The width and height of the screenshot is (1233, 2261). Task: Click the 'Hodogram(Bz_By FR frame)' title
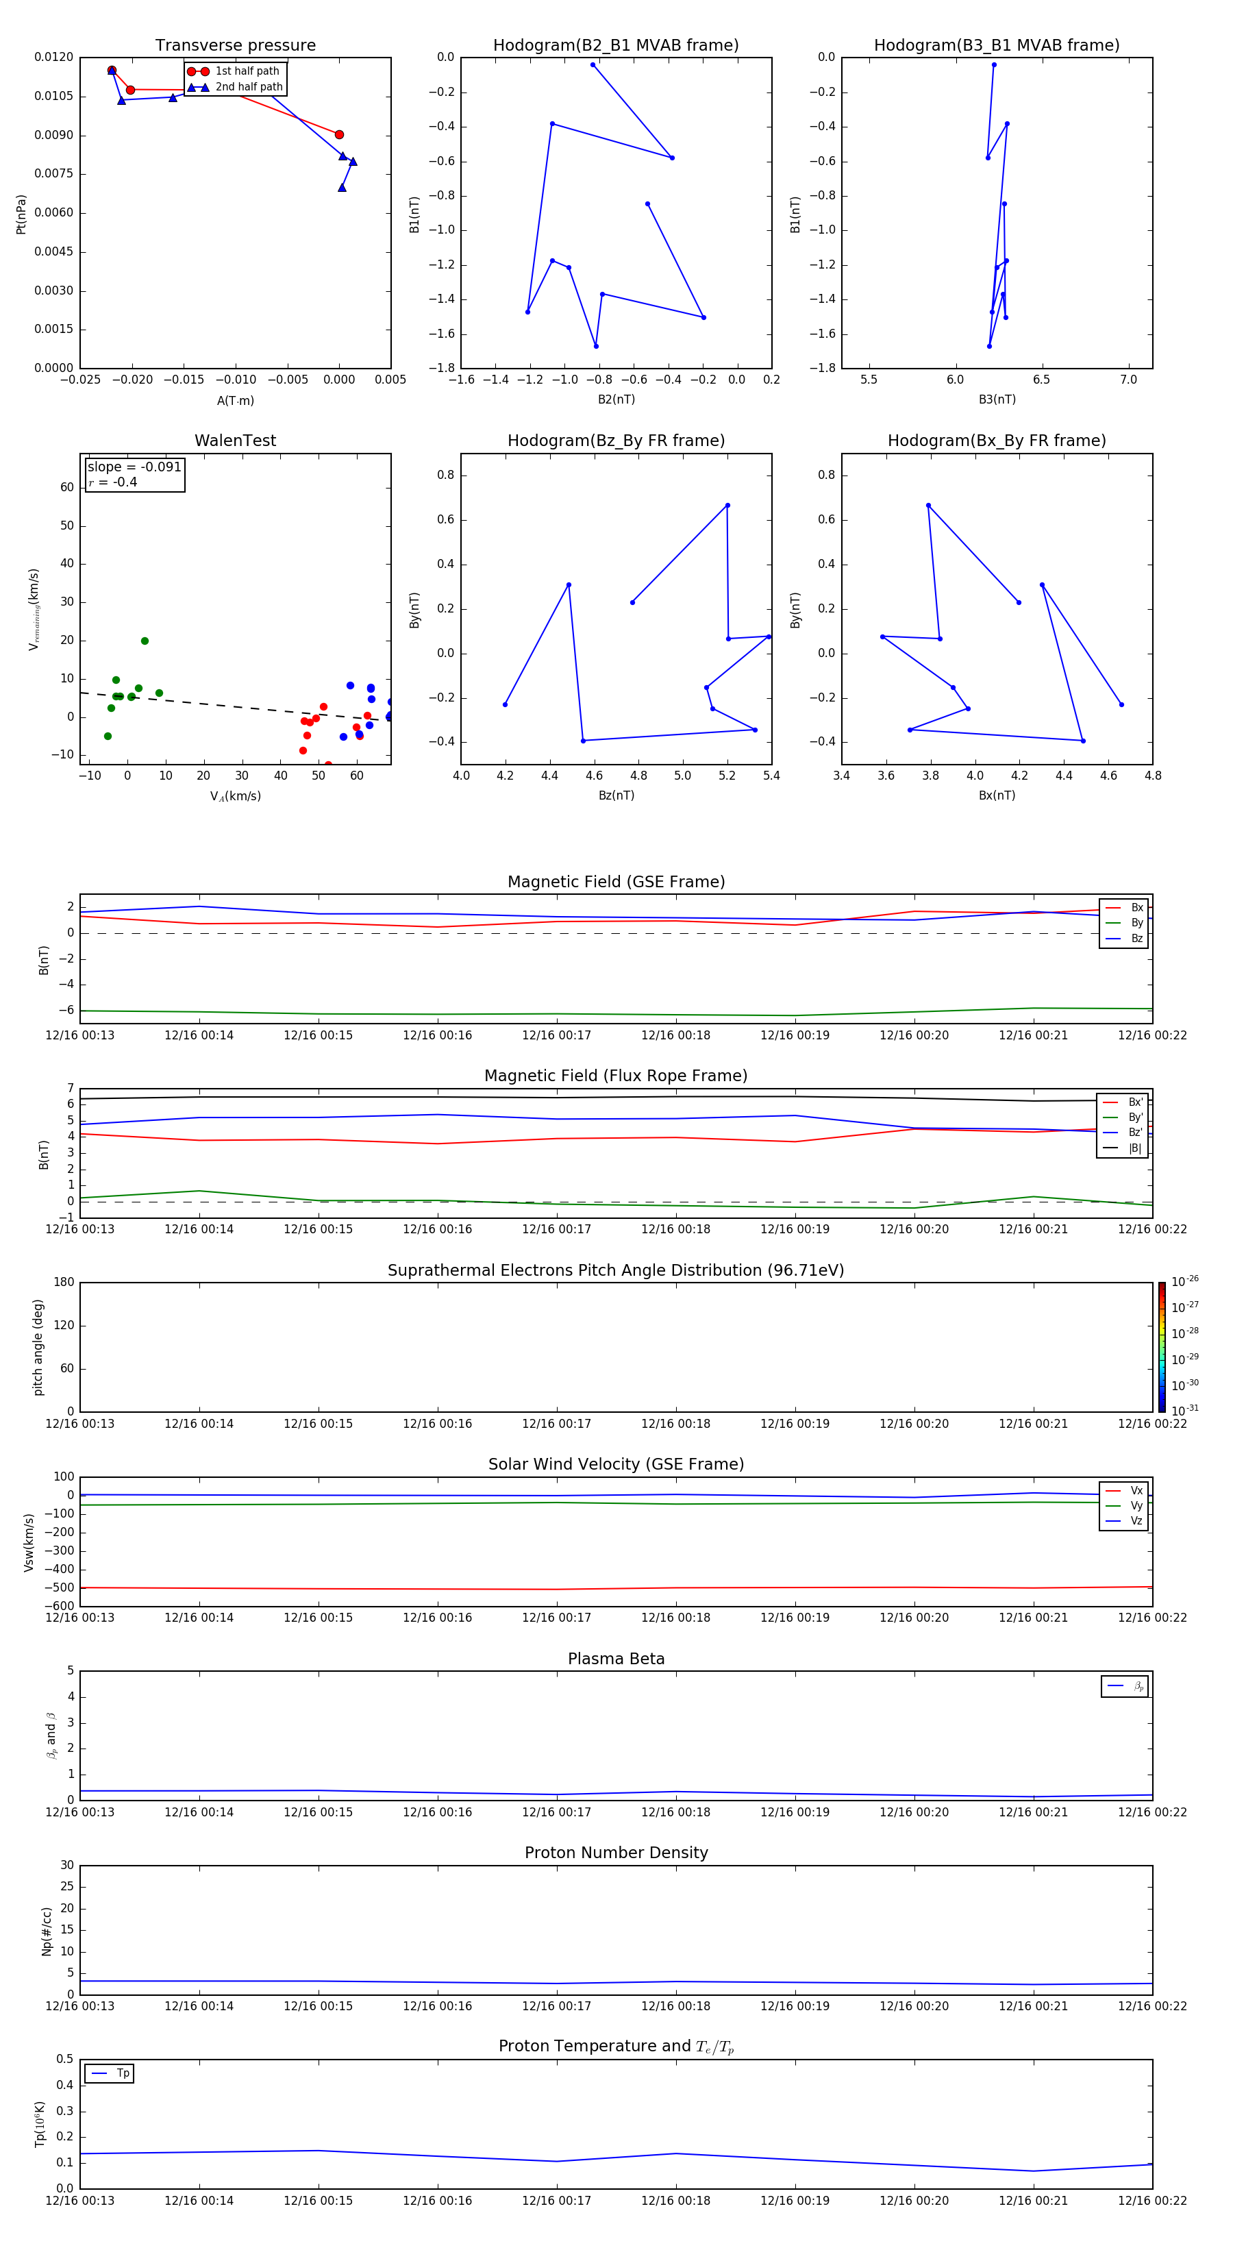point(616,441)
